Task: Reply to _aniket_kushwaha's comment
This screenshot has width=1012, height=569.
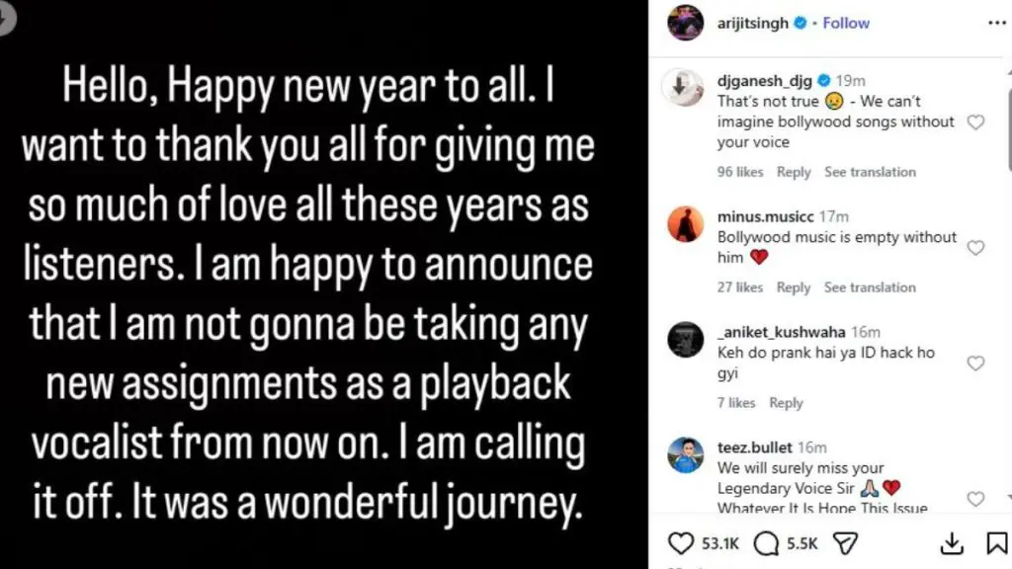Action: 786,403
